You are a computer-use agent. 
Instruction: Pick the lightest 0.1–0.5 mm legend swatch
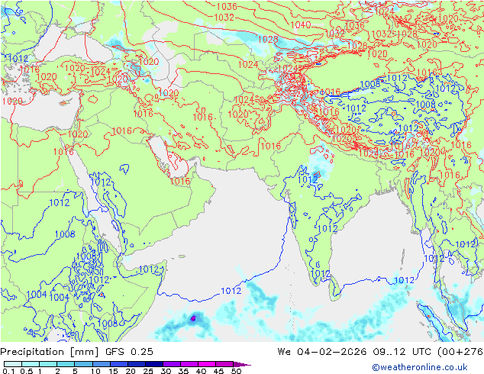point(13,364)
